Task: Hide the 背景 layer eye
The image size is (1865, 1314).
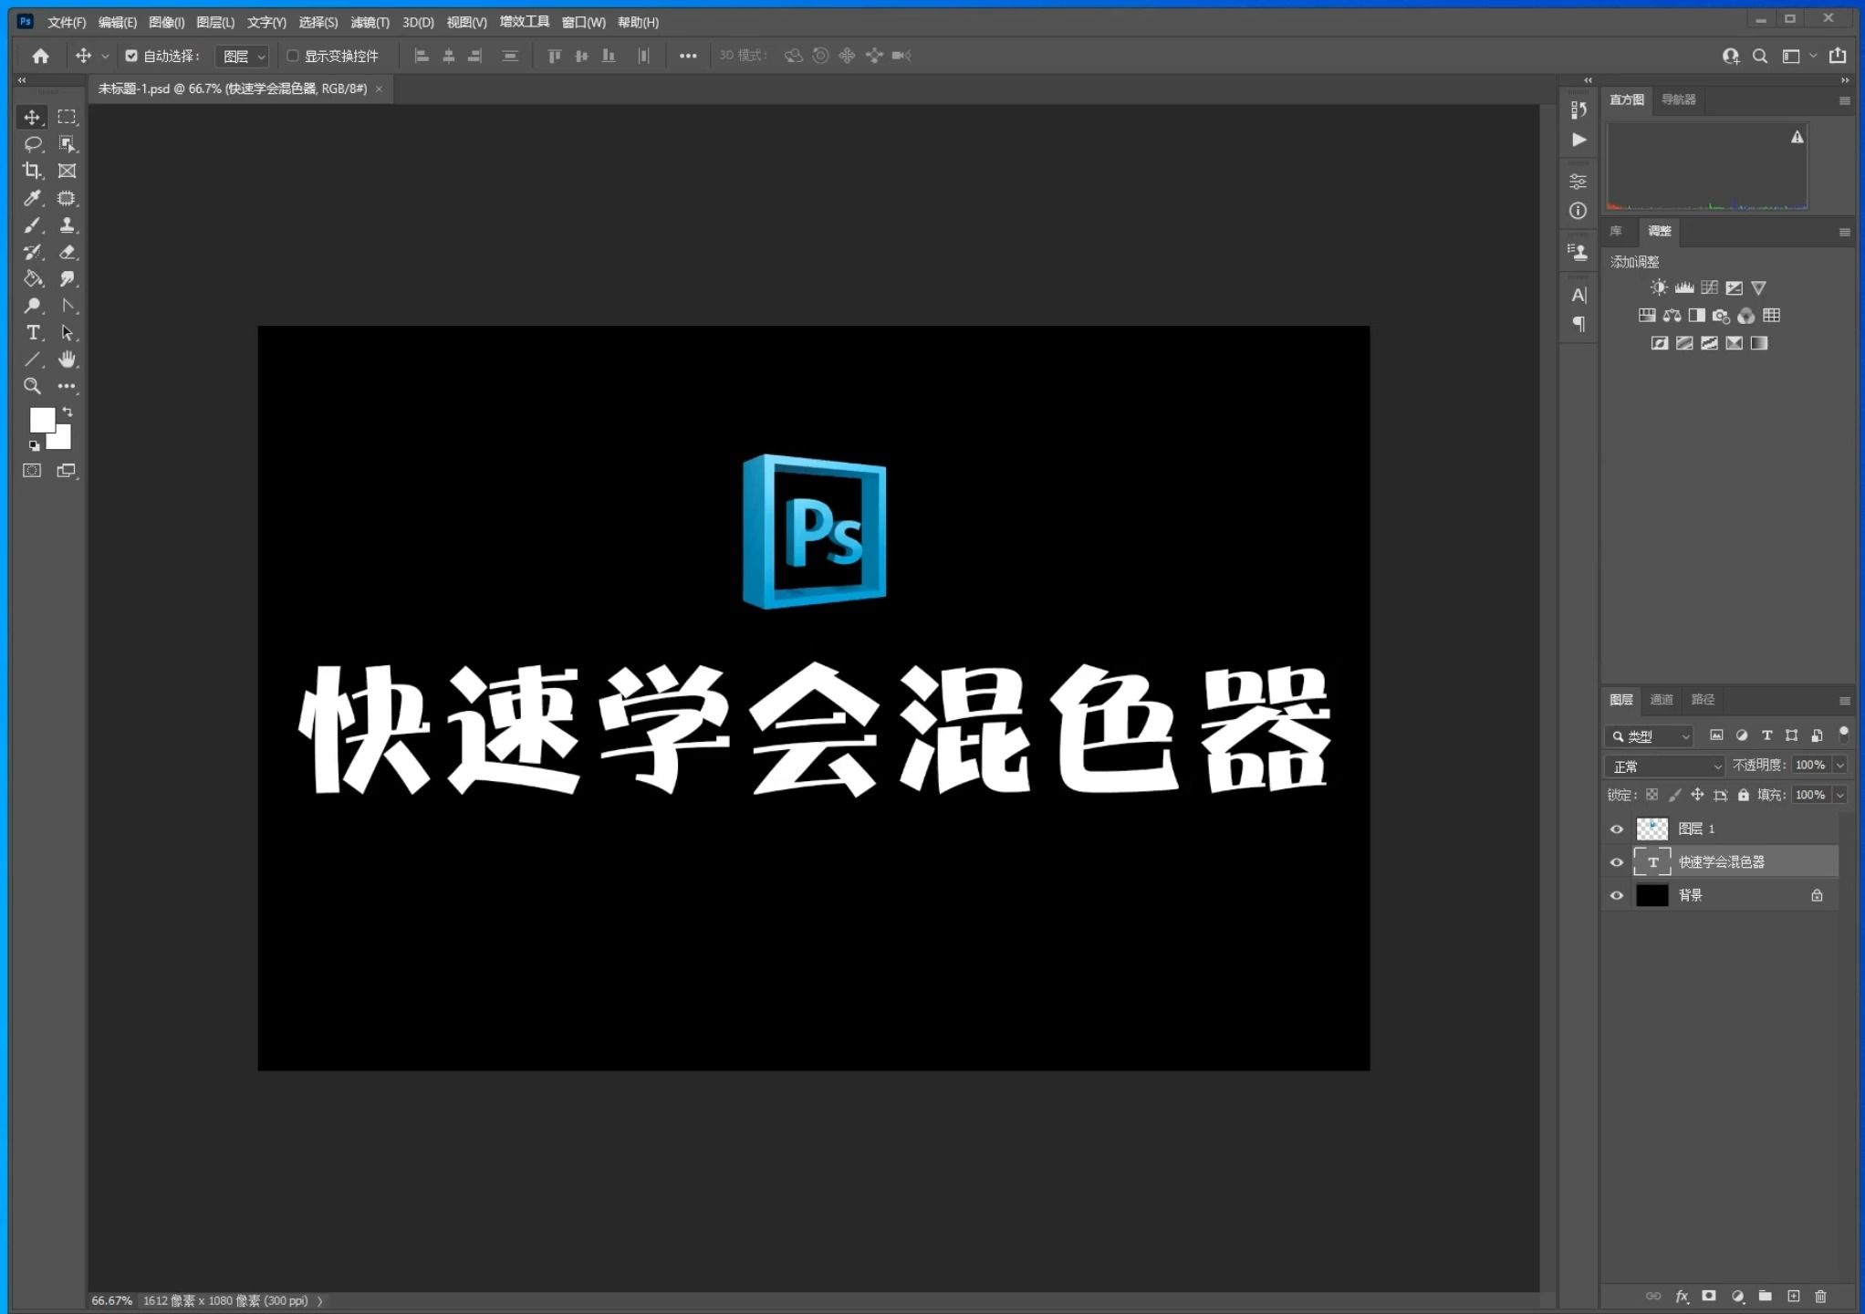Action: (x=1617, y=896)
